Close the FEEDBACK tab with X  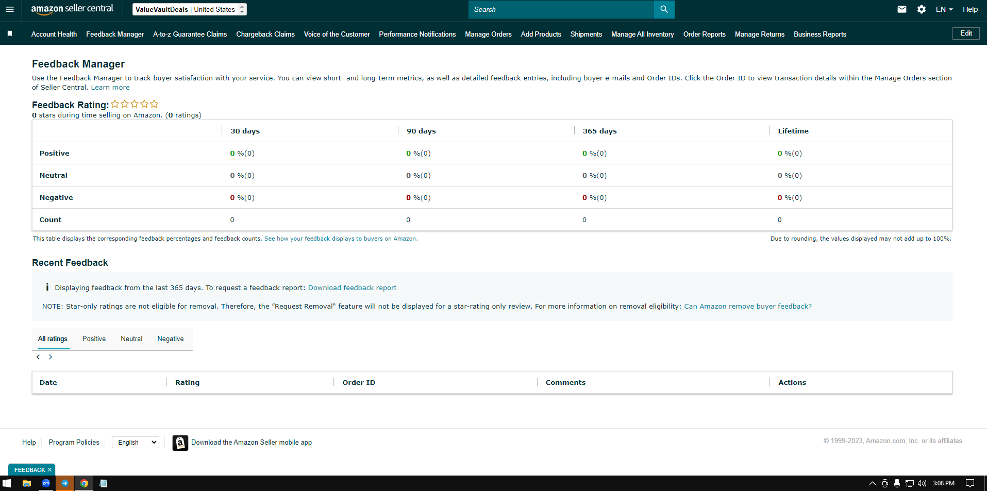[x=49, y=470]
